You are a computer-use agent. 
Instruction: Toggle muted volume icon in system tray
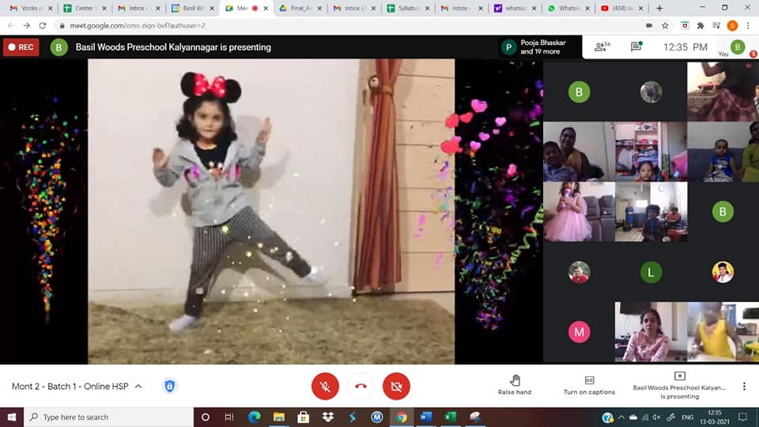click(656, 417)
